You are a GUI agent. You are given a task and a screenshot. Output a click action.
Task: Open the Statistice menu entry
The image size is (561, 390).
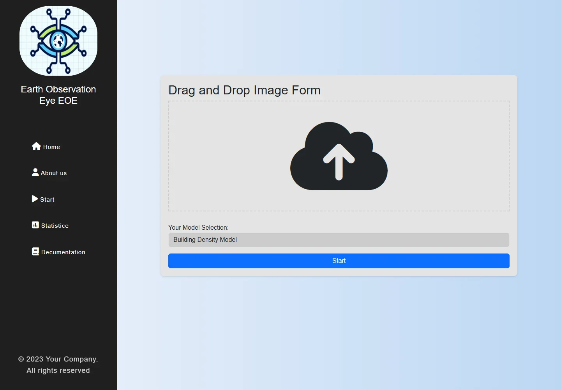tap(50, 225)
